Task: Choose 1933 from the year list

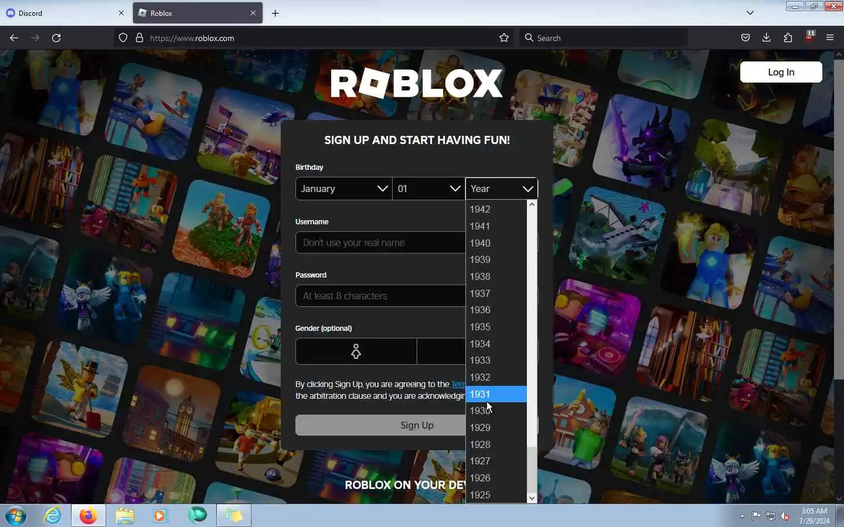Action: click(496, 360)
